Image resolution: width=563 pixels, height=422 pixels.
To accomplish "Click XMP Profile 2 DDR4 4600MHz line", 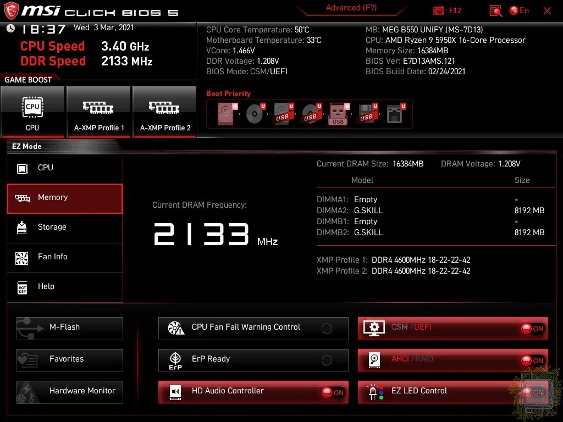I will pyautogui.click(x=394, y=271).
